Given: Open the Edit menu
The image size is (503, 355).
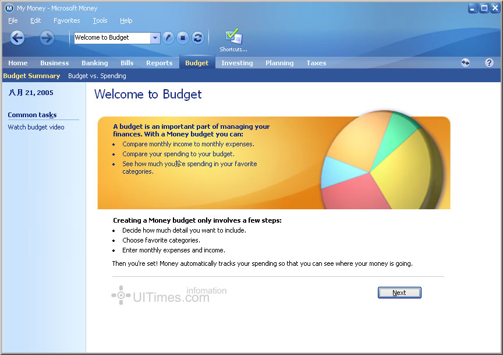Looking at the screenshot, I should (x=36, y=20).
